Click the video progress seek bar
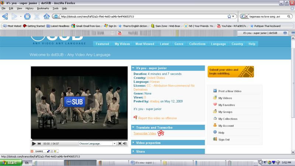 point(79,140)
